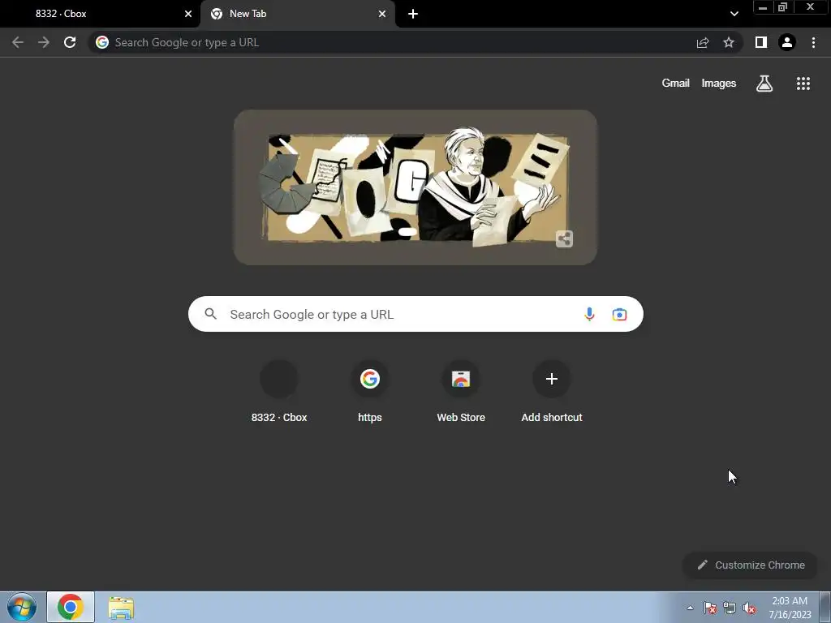Screen dimensions: 831x623
Task: Show hidden system tray icons
Action: [x=690, y=608]
